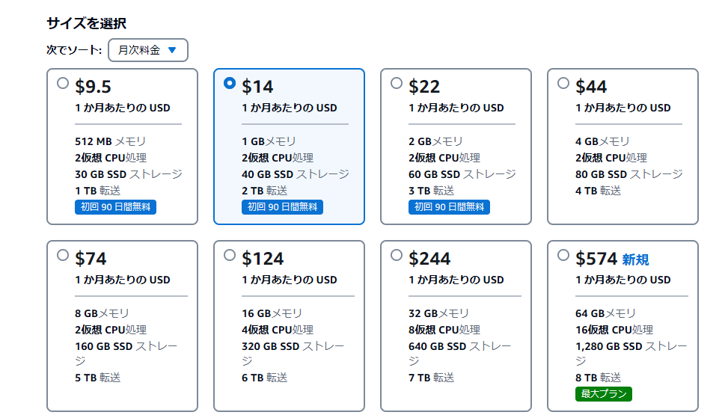Click the $44 price heading
Screen dimensions: 728x415
(591, 87)
